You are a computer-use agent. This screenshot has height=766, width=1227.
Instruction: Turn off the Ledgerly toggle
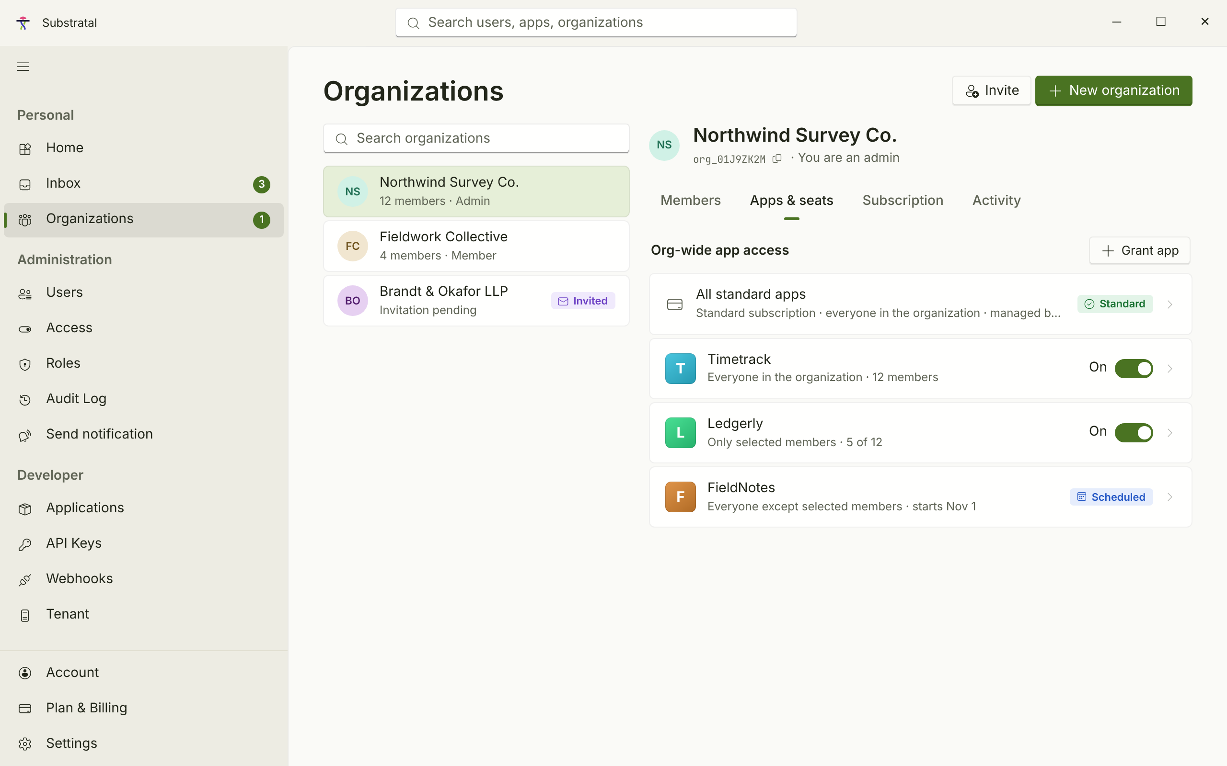[x=1134, y=433]
